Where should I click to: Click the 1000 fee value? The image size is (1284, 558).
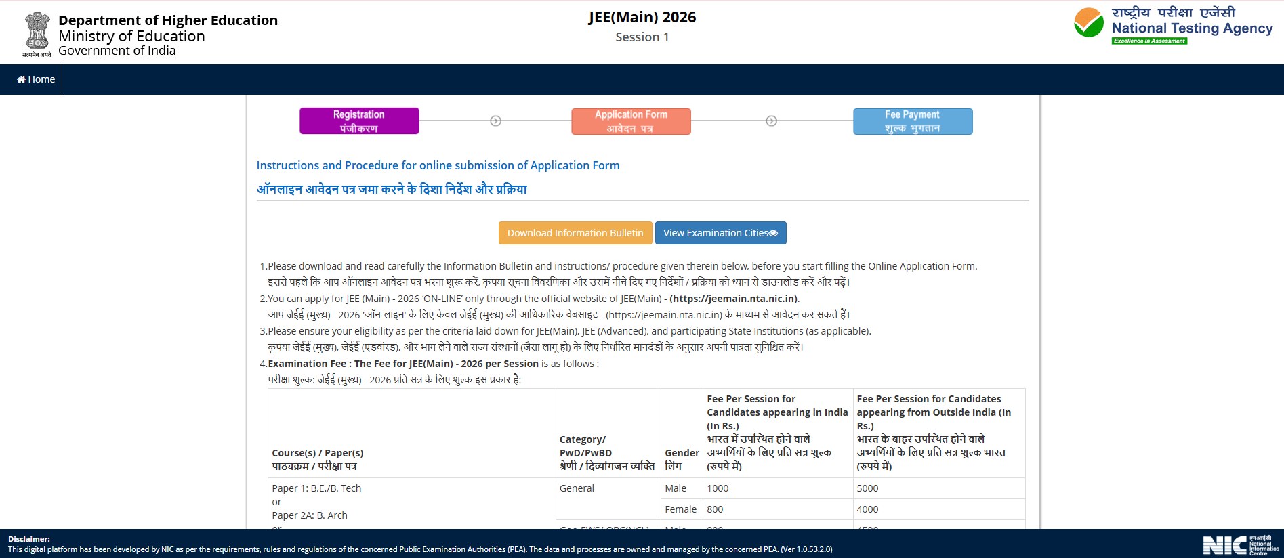[718, 488]
